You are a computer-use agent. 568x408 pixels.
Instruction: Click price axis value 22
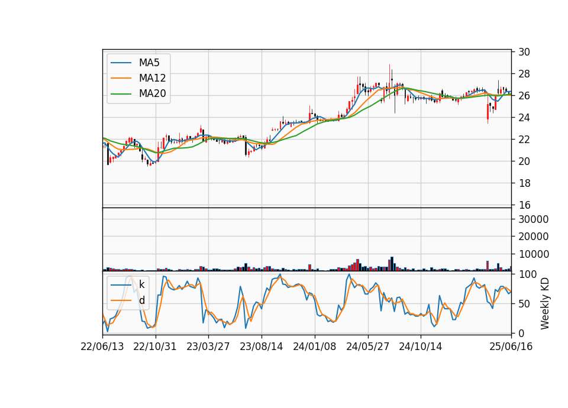[x=524, y=140]
